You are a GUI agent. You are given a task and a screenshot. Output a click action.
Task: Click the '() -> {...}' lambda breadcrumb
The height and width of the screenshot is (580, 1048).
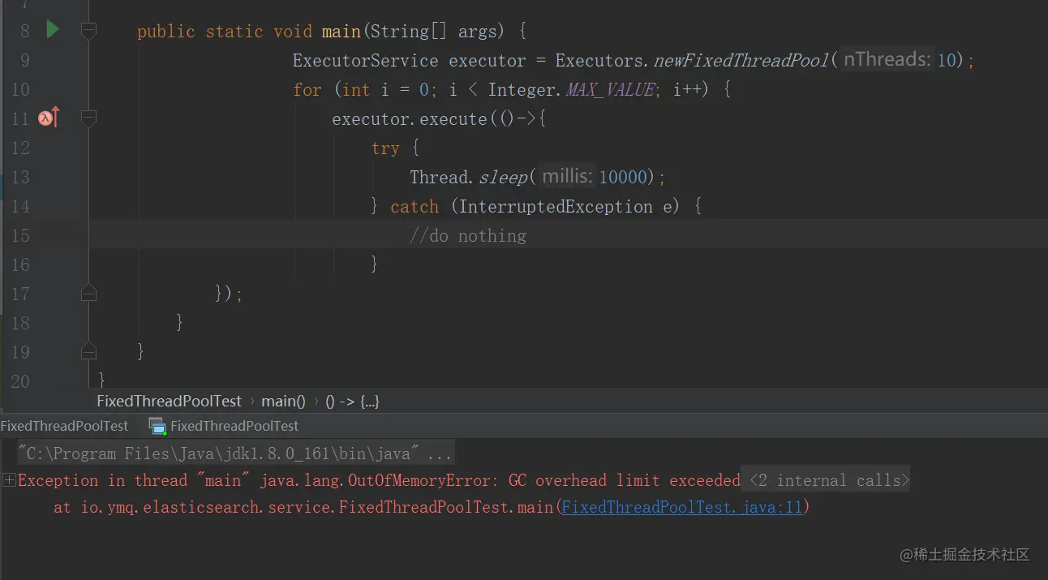click(352, 401)
